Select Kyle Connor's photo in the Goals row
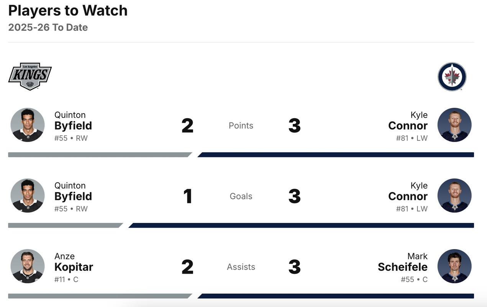The width and height of the screenshot is (487, 307). point(454,196)
